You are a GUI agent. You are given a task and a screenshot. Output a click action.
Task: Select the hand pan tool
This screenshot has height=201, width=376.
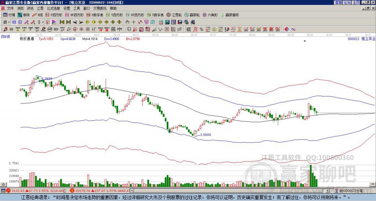(127, 22)
